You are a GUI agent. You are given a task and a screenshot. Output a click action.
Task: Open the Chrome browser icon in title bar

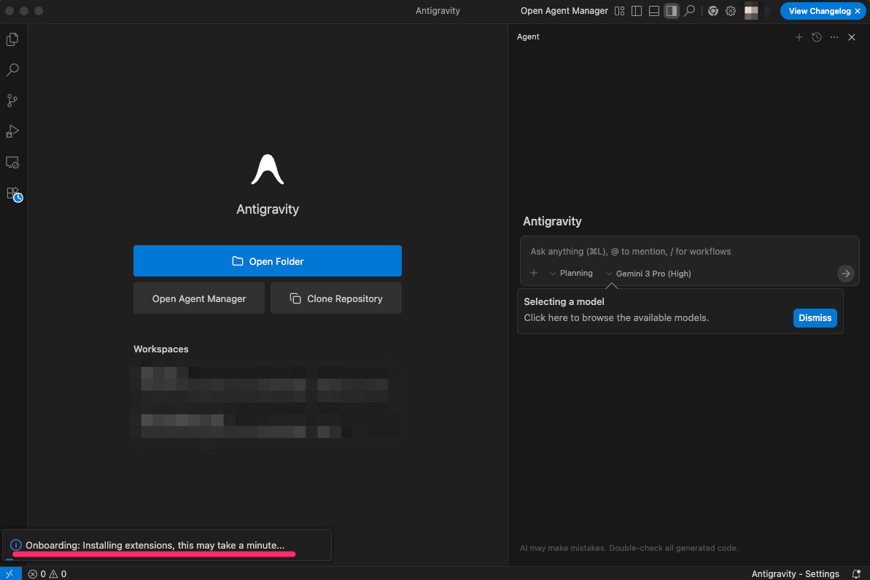coord(713,11)
